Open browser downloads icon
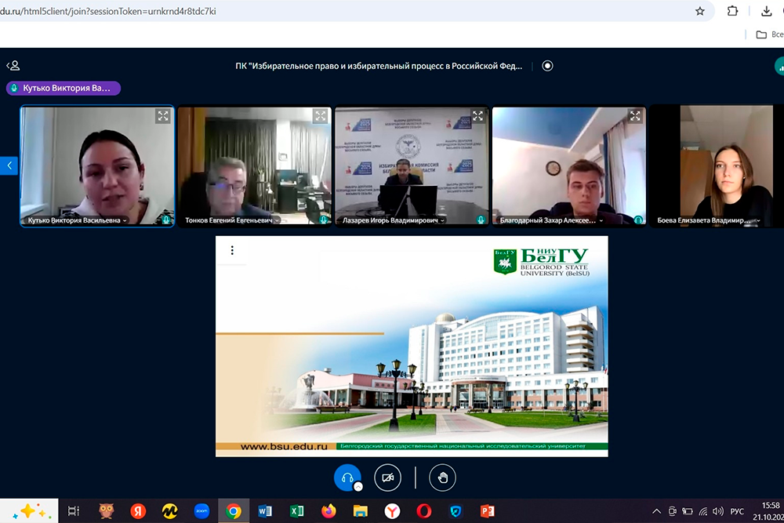Image resolution: width=784 pixels, height=523 pixels. click(767, 11)
